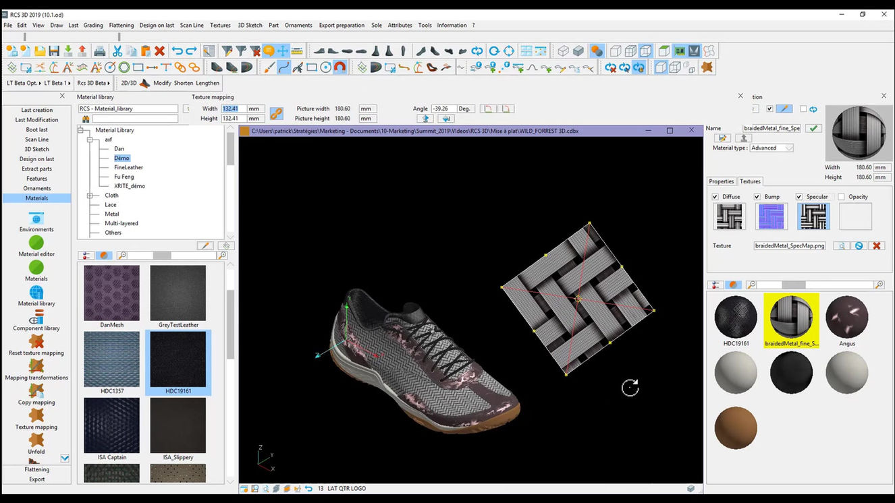Image resolution: width=895 pixels, height=503 pixels.
Task: Click Last creation in left panel
Action: 36,110
